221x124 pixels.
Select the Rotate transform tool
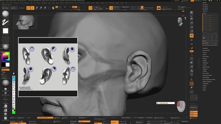45,8
